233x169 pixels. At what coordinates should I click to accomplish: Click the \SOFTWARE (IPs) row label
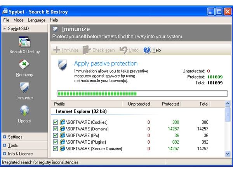pos(82,136)
